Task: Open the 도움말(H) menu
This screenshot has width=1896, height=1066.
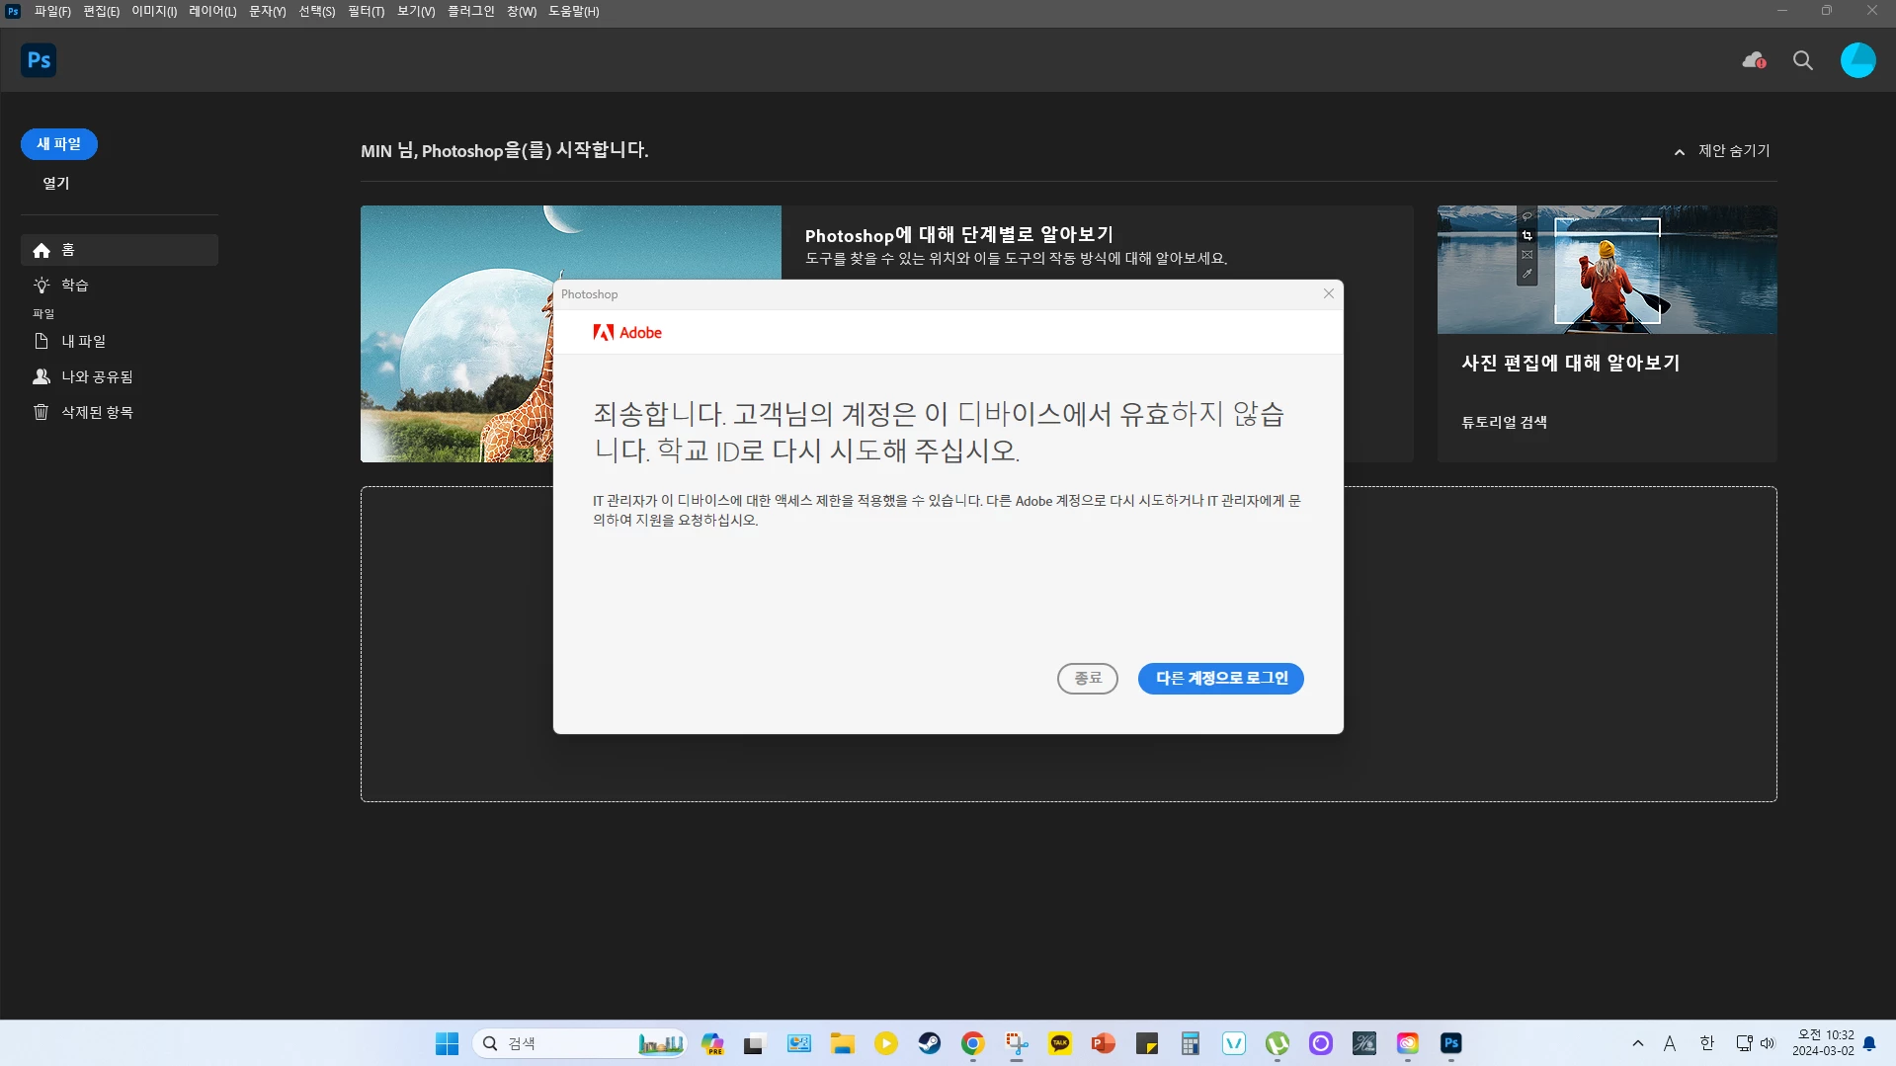Action: pos(574,12)
